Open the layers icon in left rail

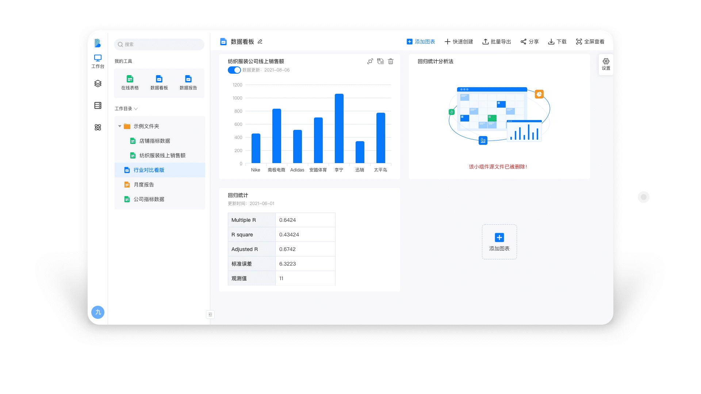click(97, 84)
